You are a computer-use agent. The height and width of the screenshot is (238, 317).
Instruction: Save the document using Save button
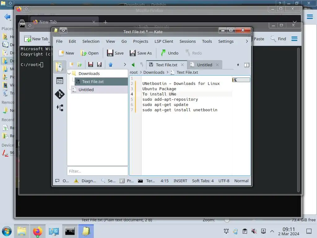tap(115, 53)
